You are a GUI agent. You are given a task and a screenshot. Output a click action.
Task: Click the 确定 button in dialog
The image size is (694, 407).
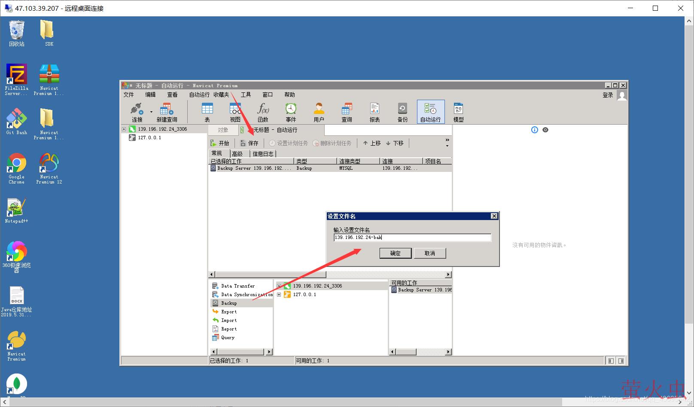(395, 253)
